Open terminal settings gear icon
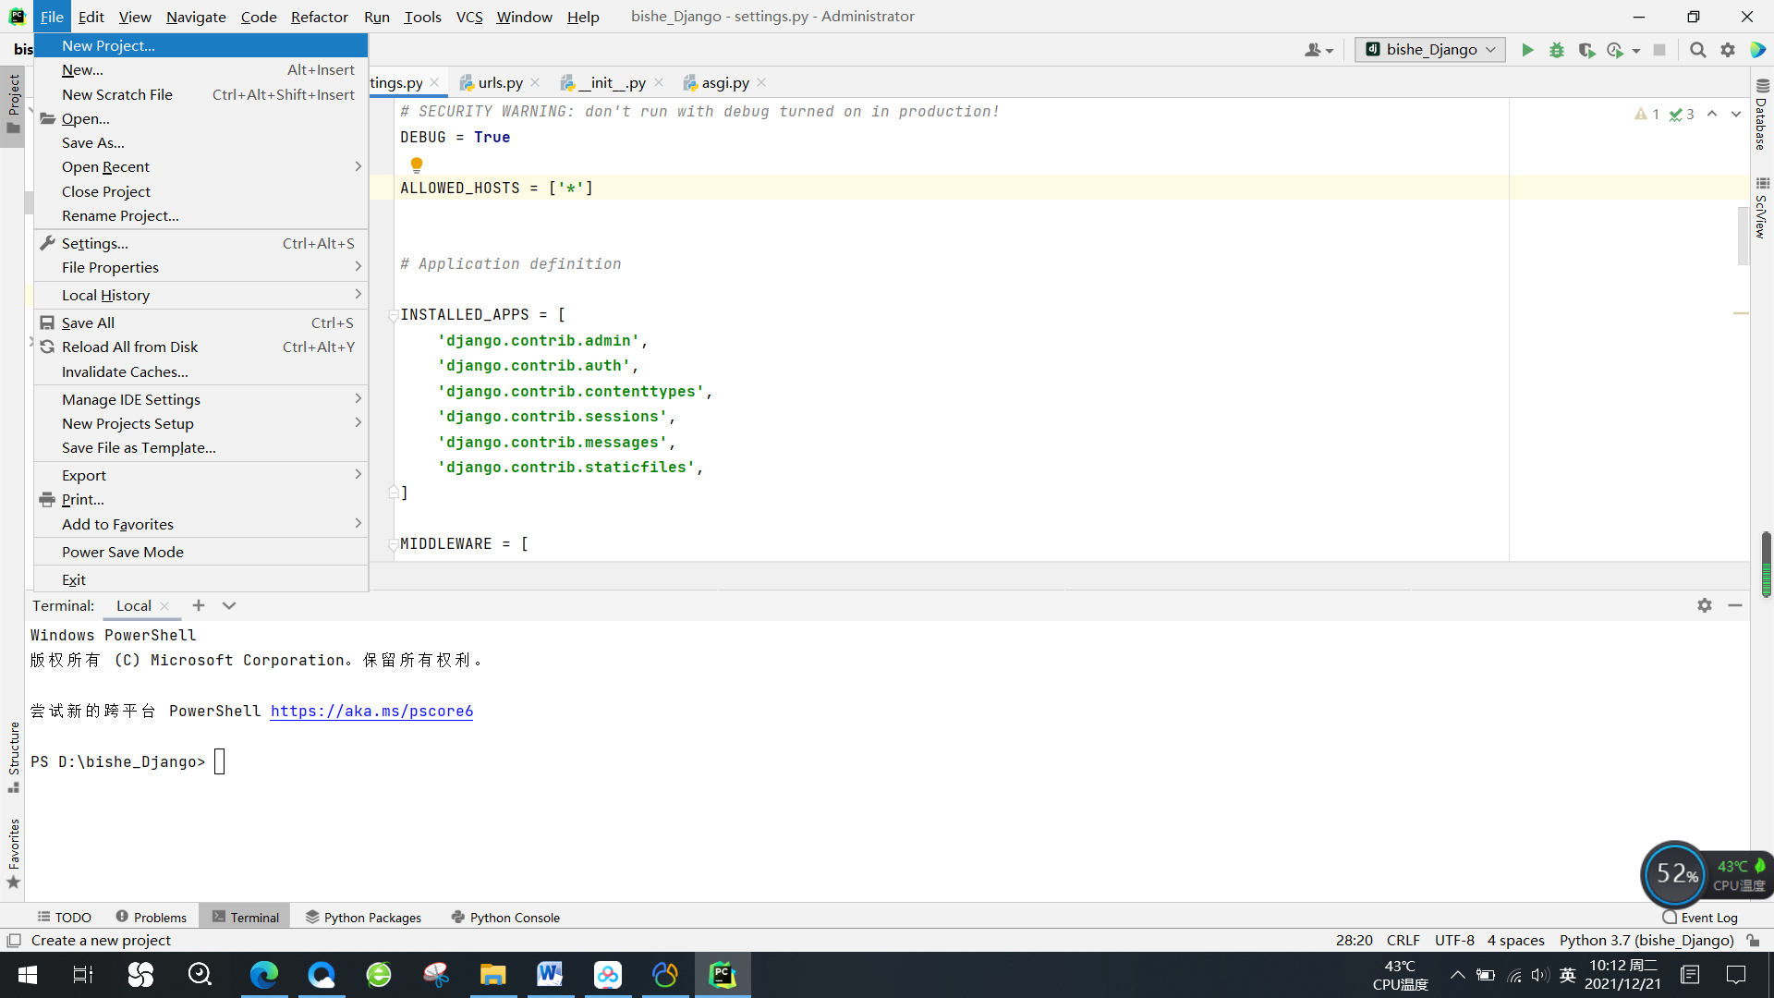 coord(1704,605)
